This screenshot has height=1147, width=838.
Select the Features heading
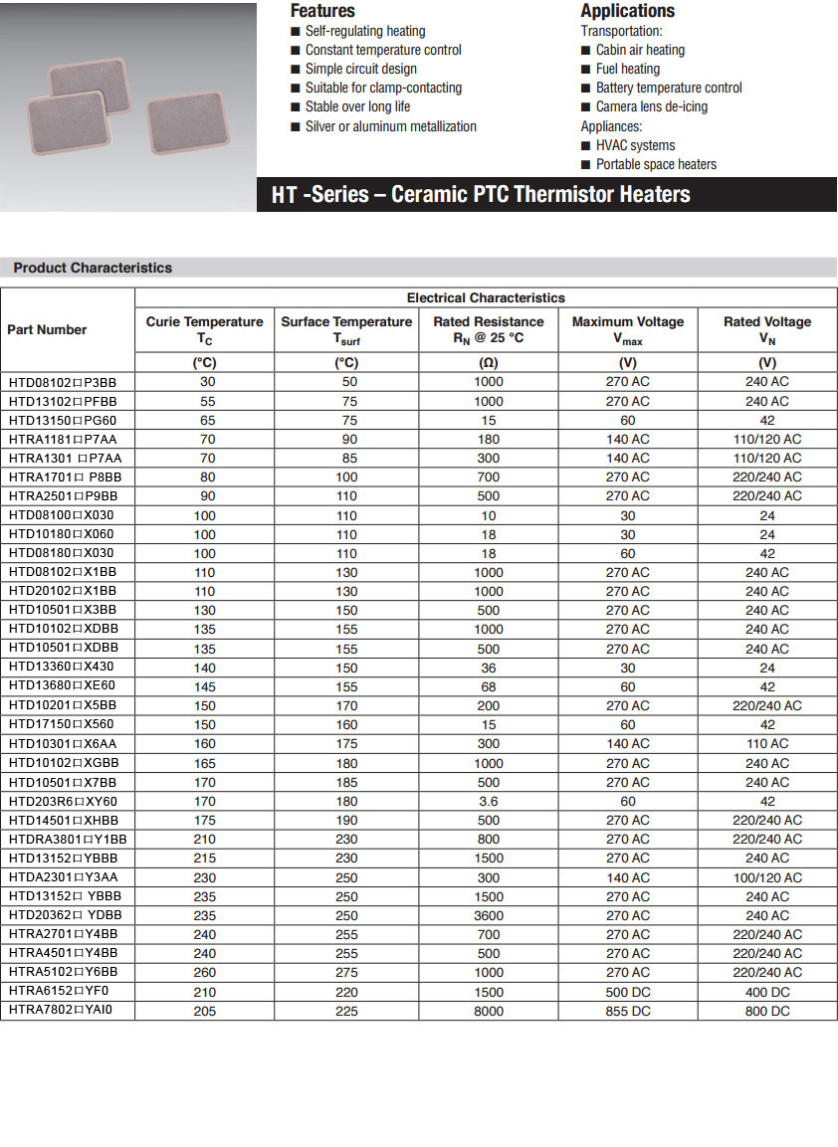[x=322, y=11]
